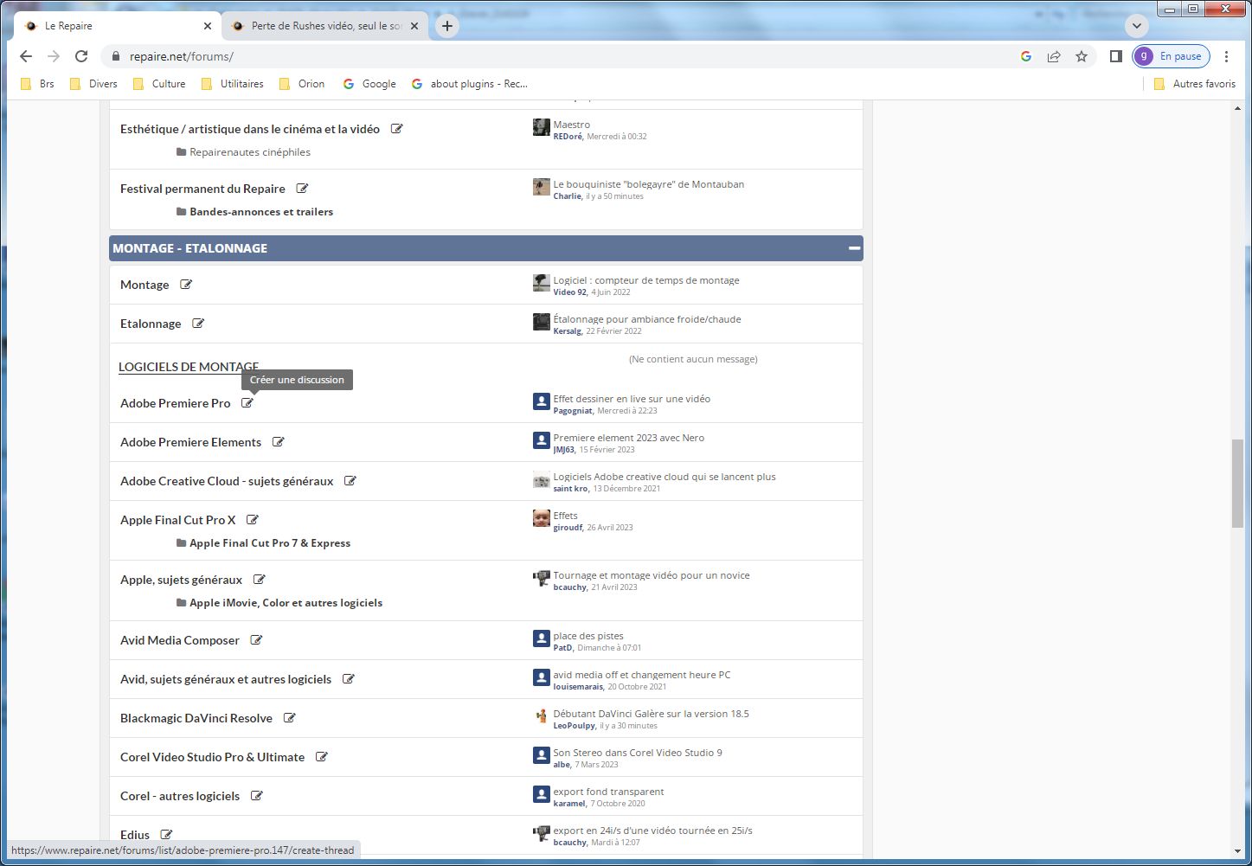Viewport: 1252px width, 866px height.
Task: Click the address bar URL field
Action: point(554,56)
